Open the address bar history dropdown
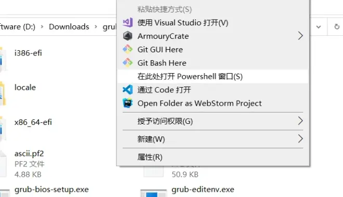This screenshot has width=343, height=197. (x=319, y=27)
